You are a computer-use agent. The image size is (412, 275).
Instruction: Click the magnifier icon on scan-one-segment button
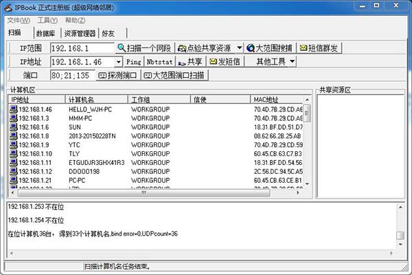point(121,48)
